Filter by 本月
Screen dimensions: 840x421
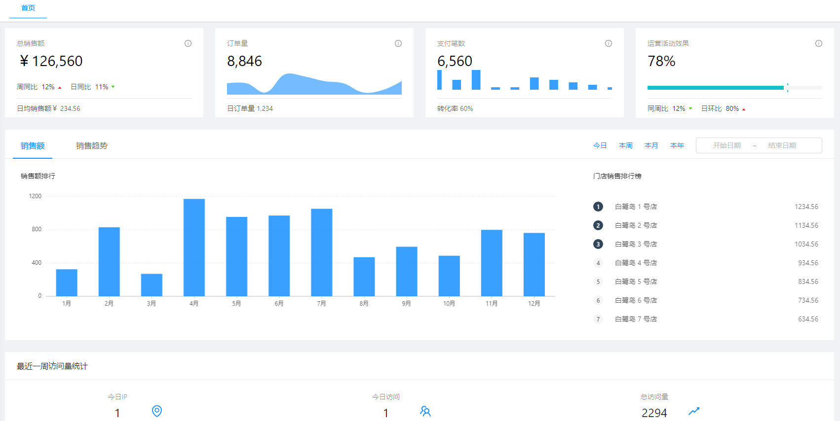[x=651, y=145]
